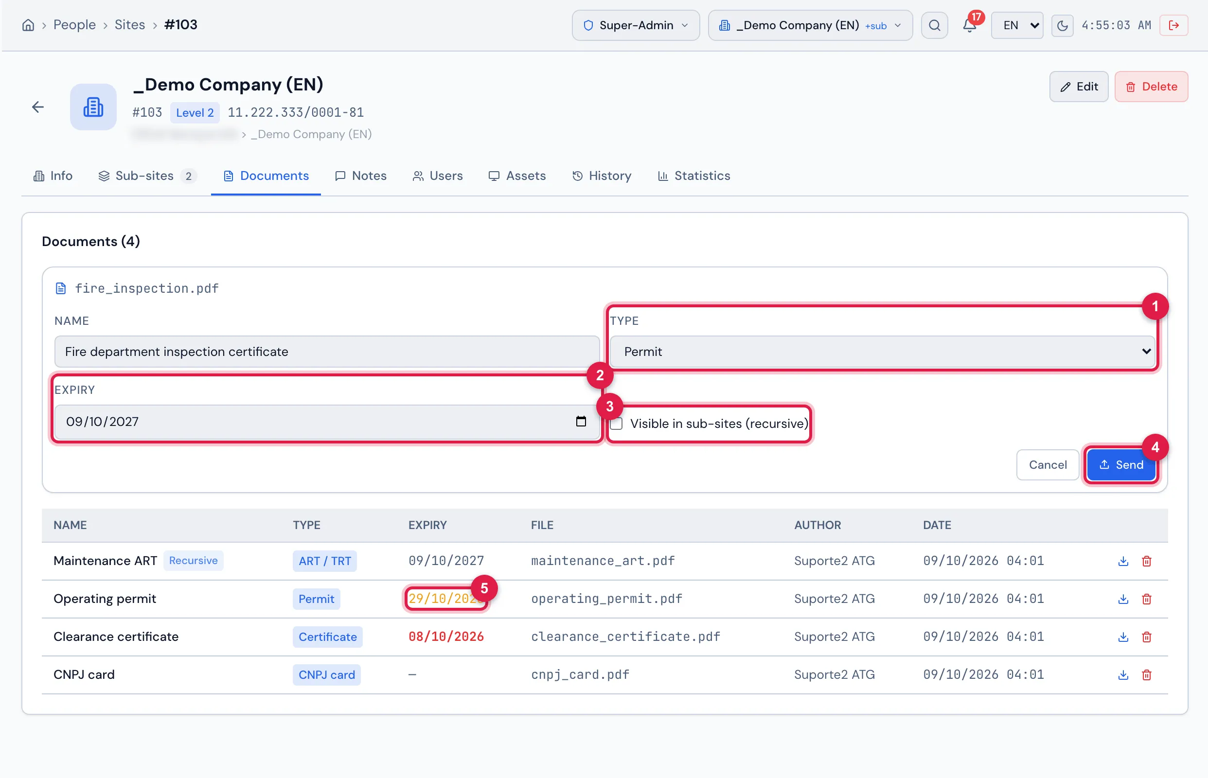
Task: Download the CNPJ card file
Action: [1122, 675]
